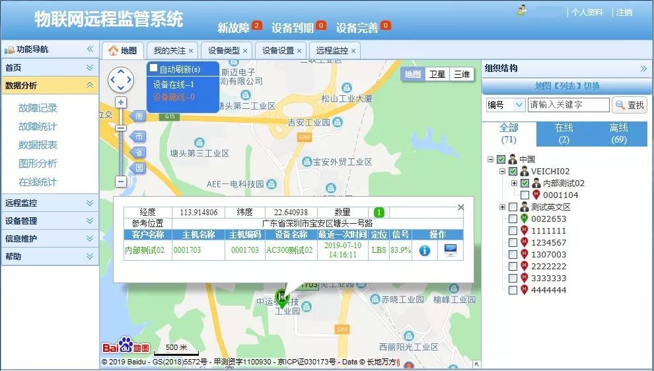The height and width of the screenshot is (371, 654).
Task: Zoom in with the map plus button
Action: pos(121,102)
